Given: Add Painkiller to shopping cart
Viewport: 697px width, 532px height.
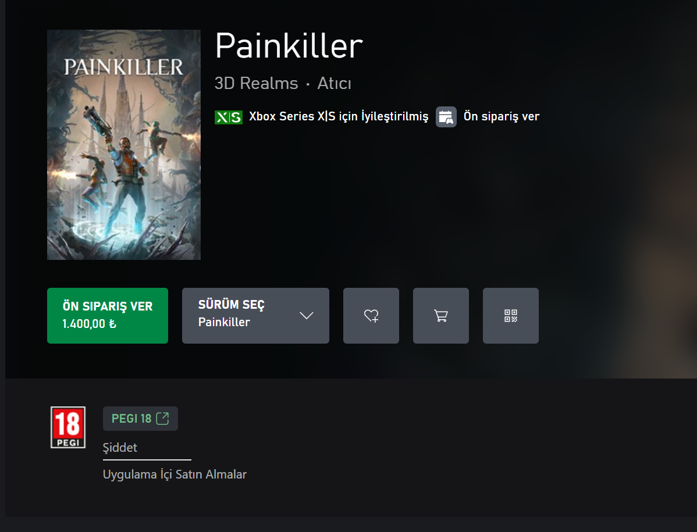Looking at the screenshot, I should 440,316.
